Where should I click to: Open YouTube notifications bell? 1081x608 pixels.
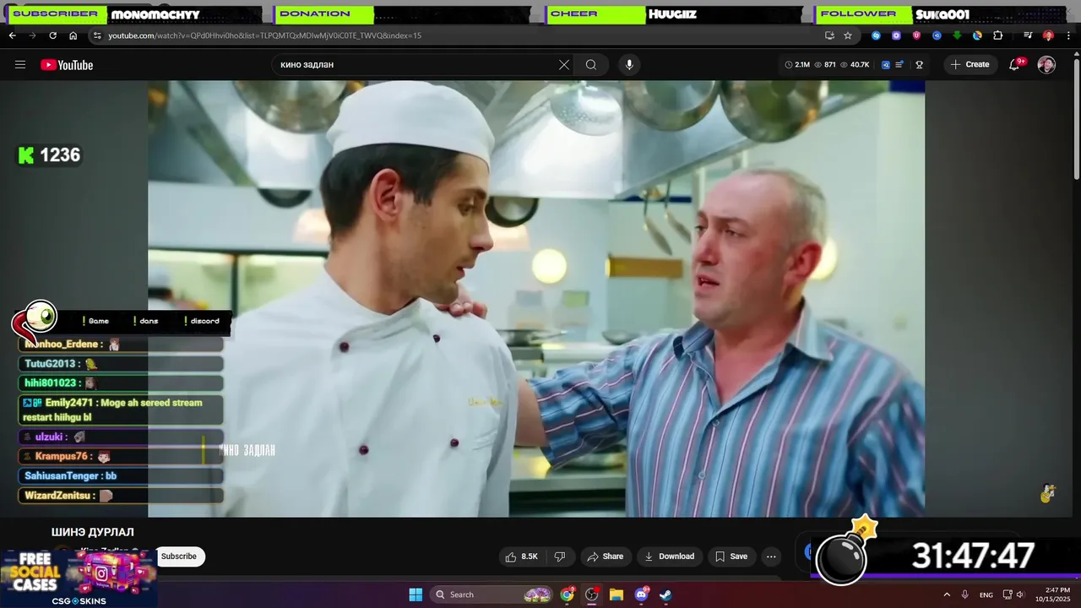click(1015, 65)
